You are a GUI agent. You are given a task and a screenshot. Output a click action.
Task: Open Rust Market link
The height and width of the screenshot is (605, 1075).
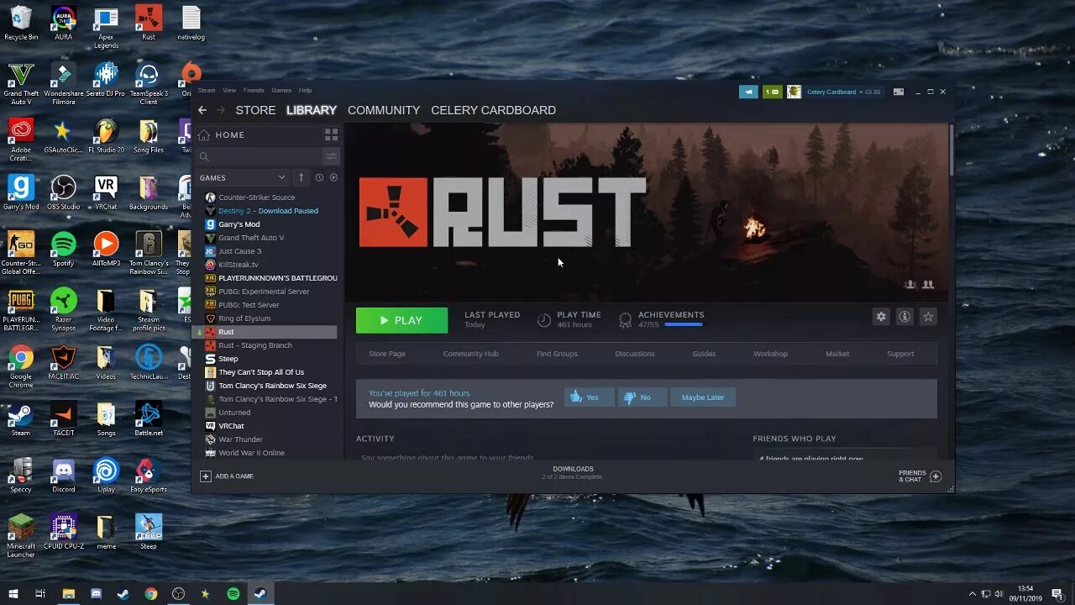click(837, 354)
